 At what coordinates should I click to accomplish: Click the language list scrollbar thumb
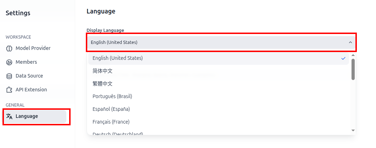pyautogui.click(x=353, y=69)
